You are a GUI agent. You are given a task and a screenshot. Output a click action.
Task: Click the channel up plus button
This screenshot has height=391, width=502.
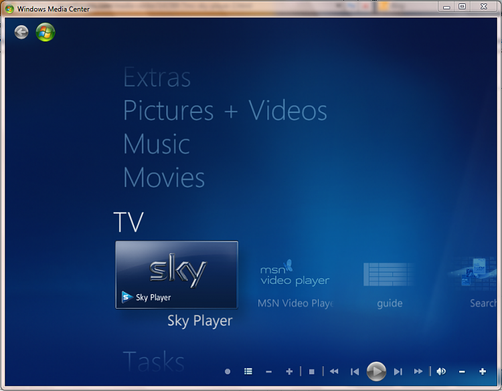click(x=289, y=371)
